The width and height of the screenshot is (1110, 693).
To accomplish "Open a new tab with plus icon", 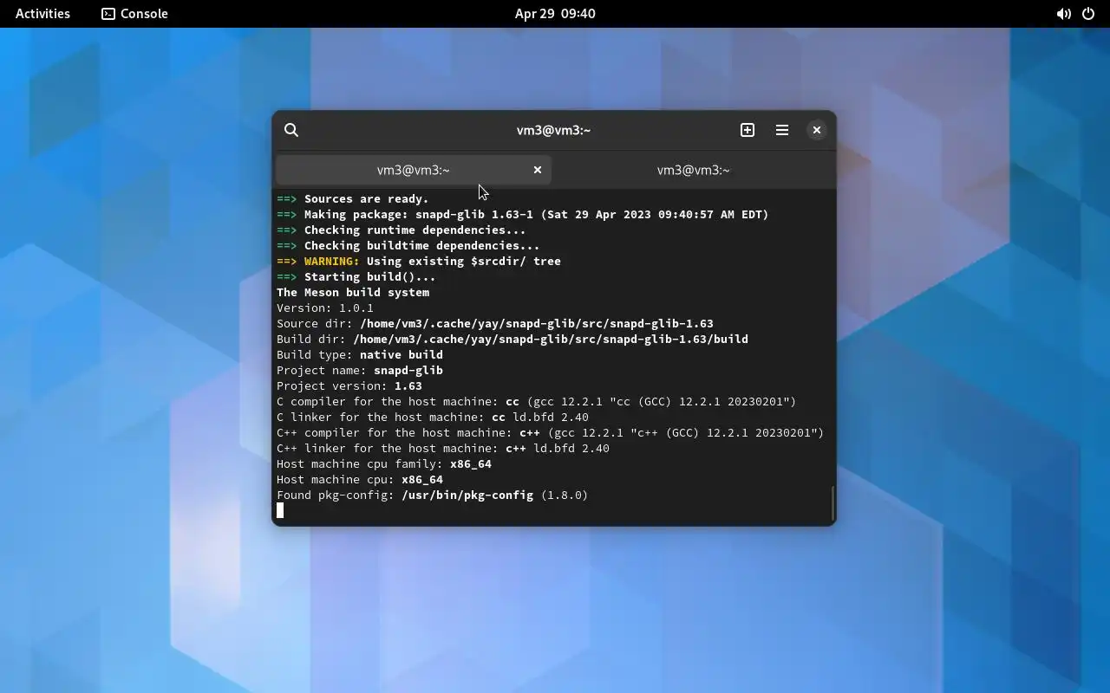I will coord(748,130).
